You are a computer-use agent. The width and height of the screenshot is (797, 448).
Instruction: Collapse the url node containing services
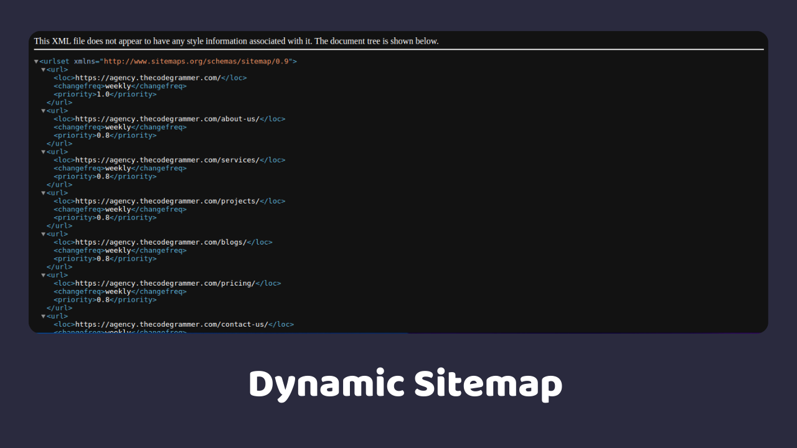coord(43,151)
